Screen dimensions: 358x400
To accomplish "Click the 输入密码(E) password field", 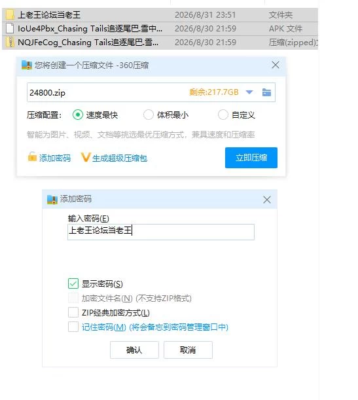I will [x=161, y=232].
